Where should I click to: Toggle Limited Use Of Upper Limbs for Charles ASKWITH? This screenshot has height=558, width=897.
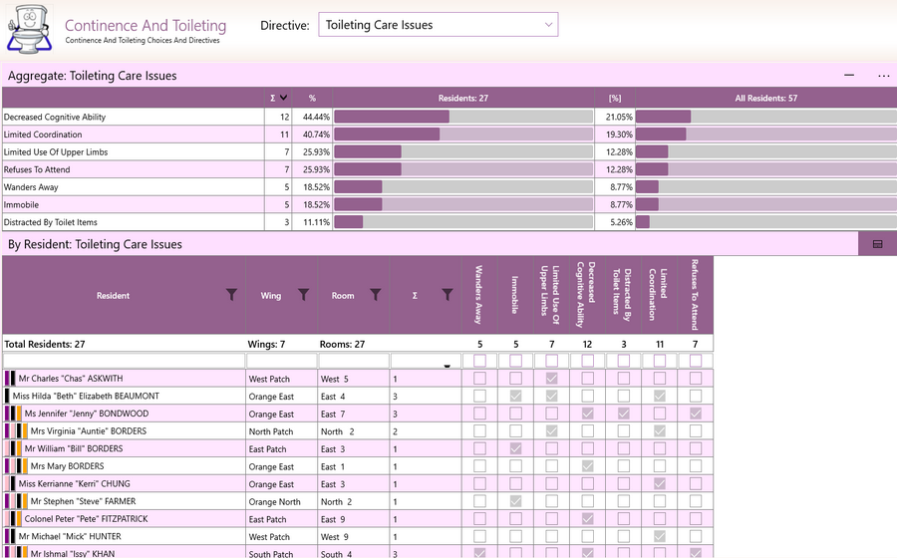pos(551,378)
